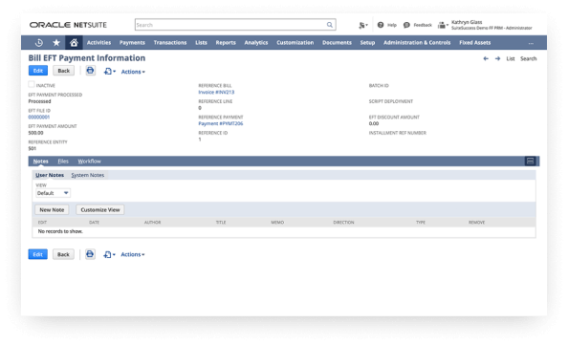Toggle the Inactive checkbox
568x345 pixels.
[32, 84]
